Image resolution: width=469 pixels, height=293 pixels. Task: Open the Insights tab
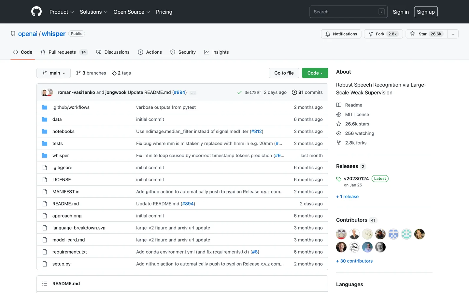pos(216,52)
